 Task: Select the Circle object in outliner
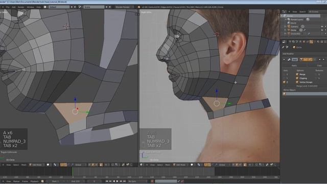pyautogui.click(x=293, y=30)
